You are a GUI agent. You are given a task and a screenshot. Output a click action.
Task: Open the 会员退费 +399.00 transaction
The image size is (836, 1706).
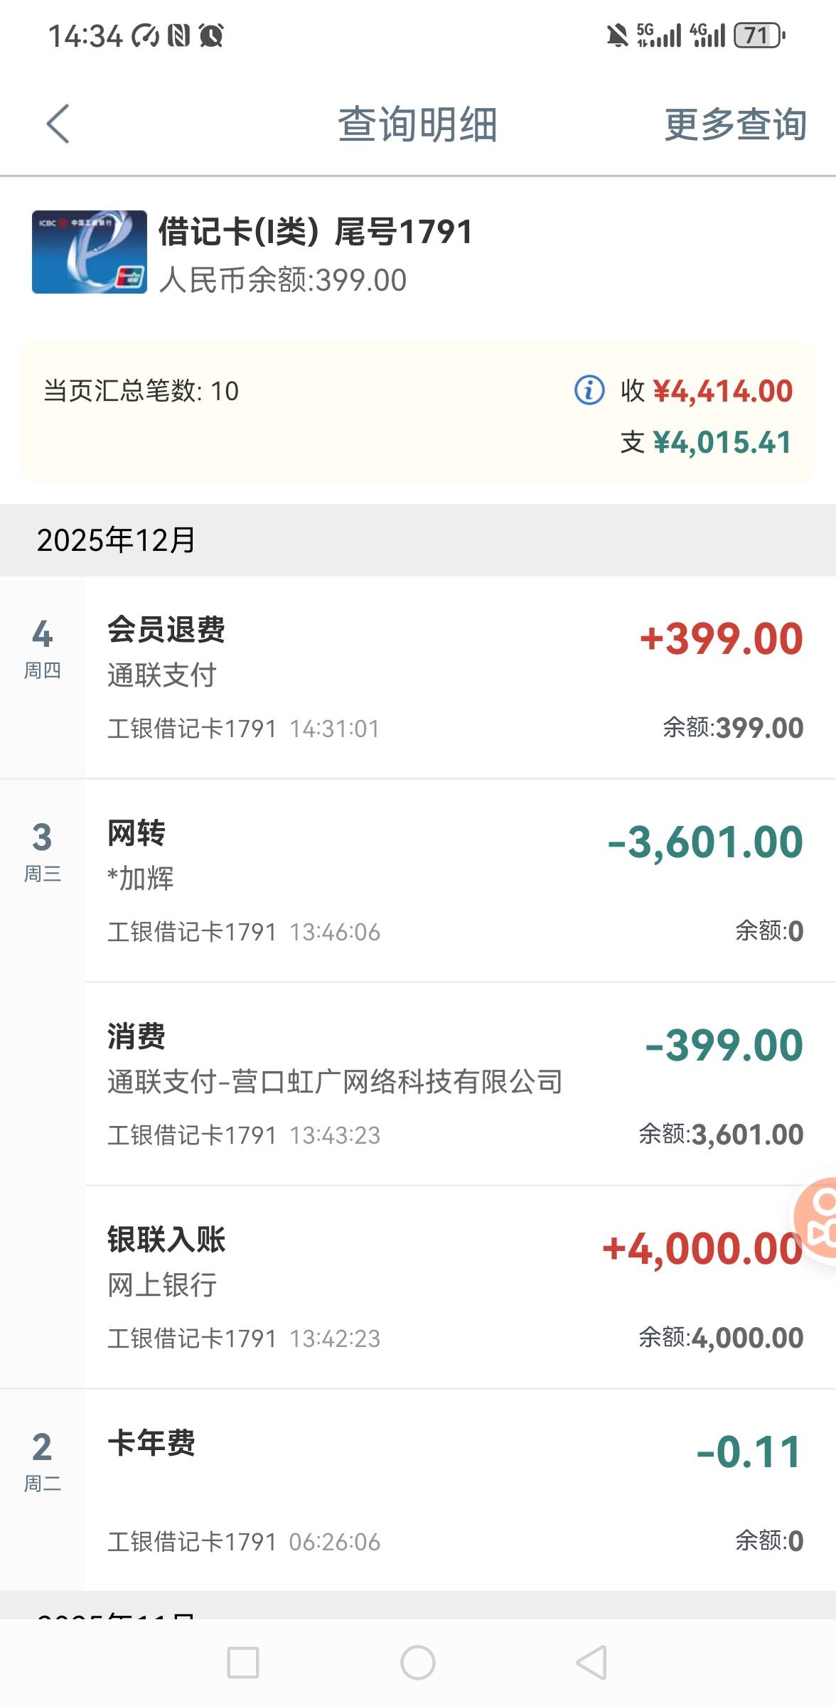click(455, 677)
